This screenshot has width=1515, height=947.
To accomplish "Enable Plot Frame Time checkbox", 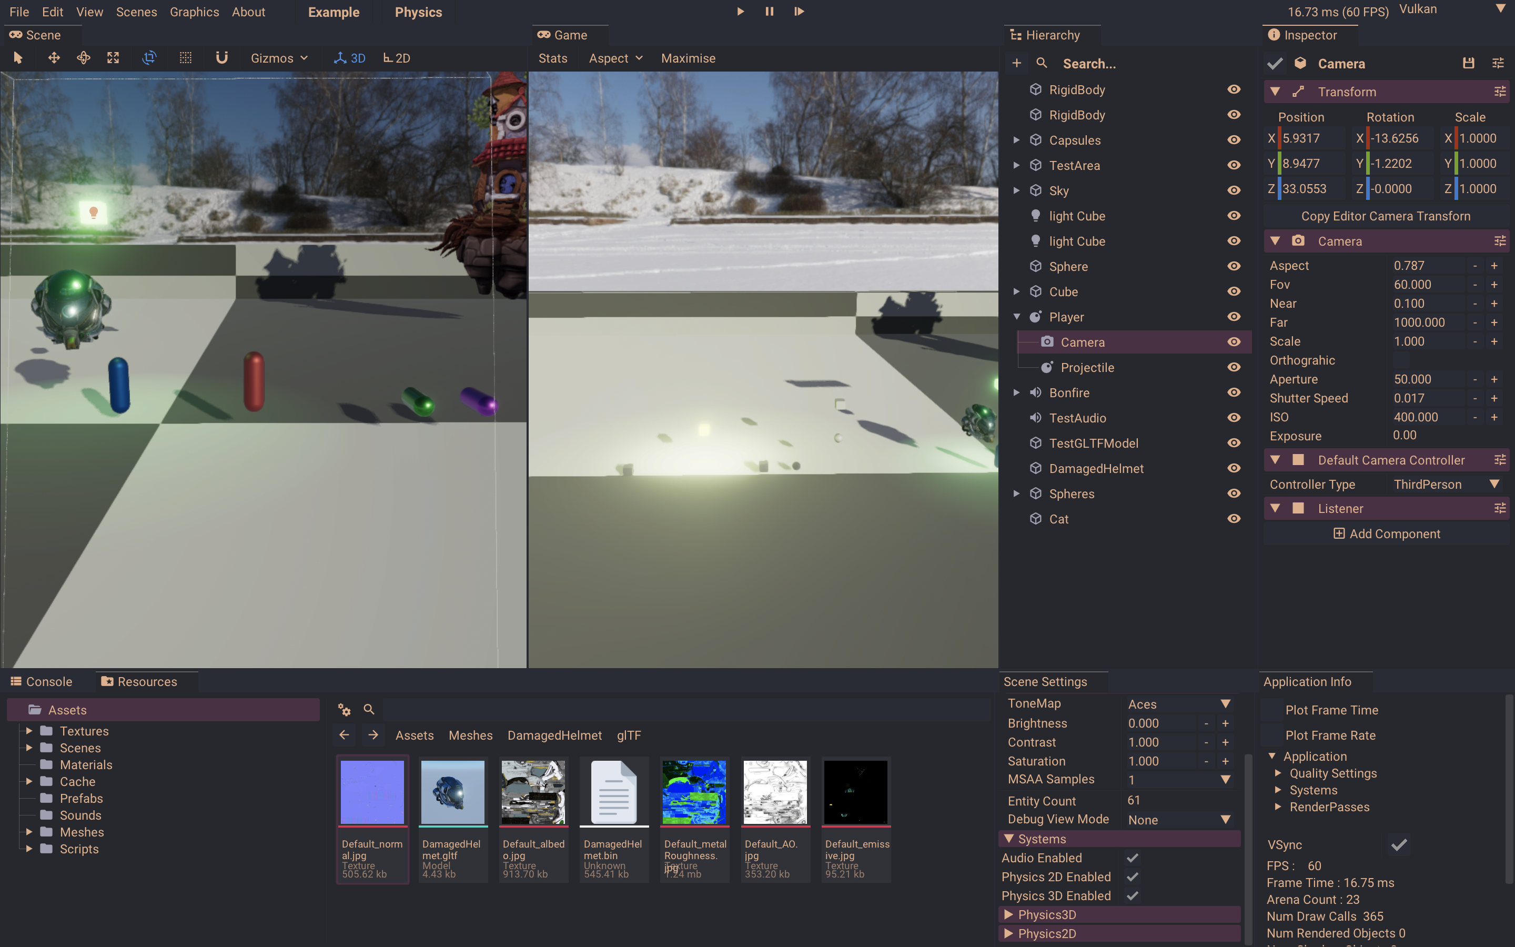I will coord(1270,710).
